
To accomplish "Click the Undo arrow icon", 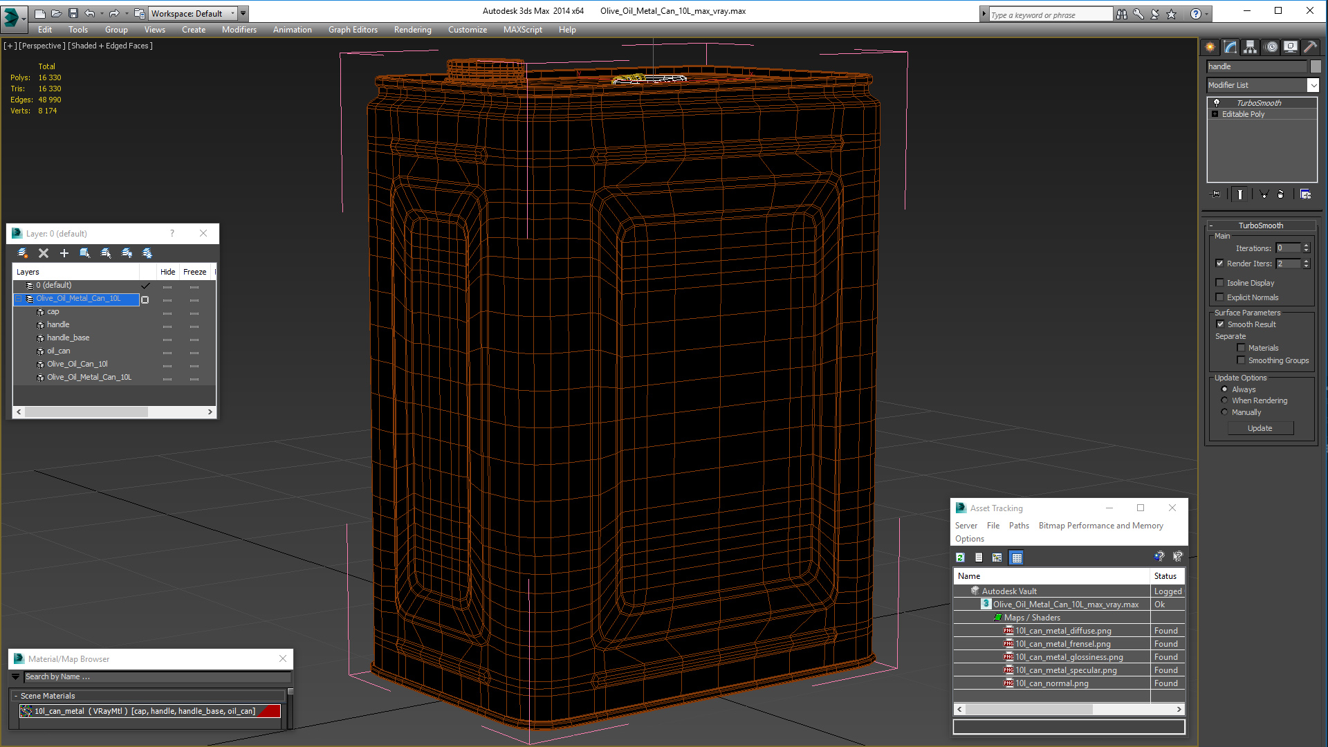I will [89, 13].
